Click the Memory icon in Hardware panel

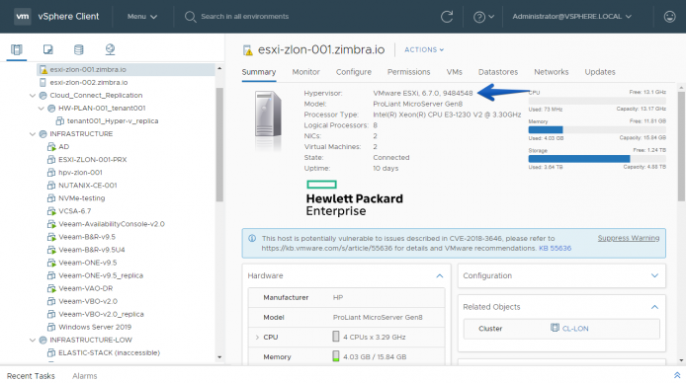335,356
